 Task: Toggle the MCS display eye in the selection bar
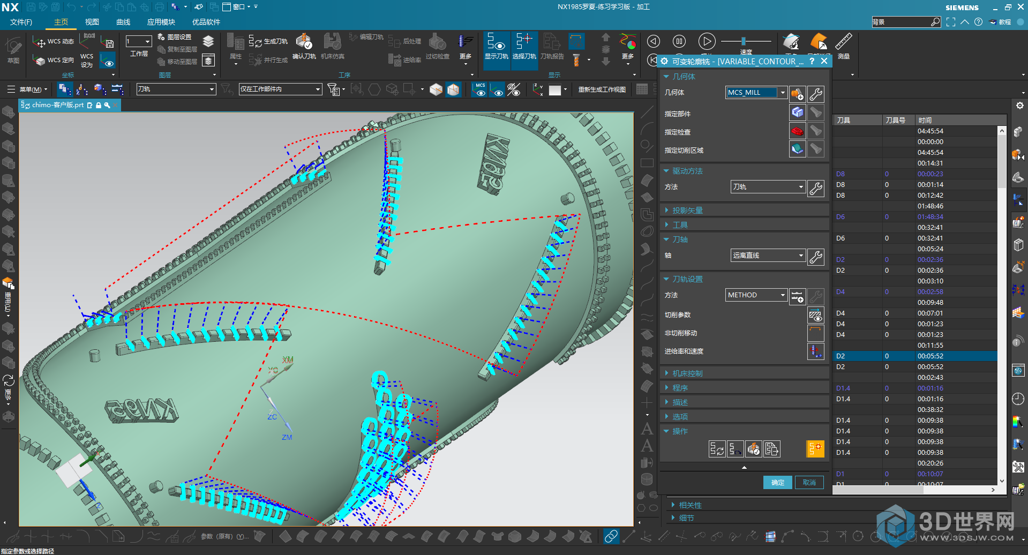(480, 89)
